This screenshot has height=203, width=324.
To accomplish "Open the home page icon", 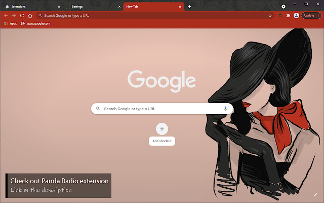I will 30,16.
